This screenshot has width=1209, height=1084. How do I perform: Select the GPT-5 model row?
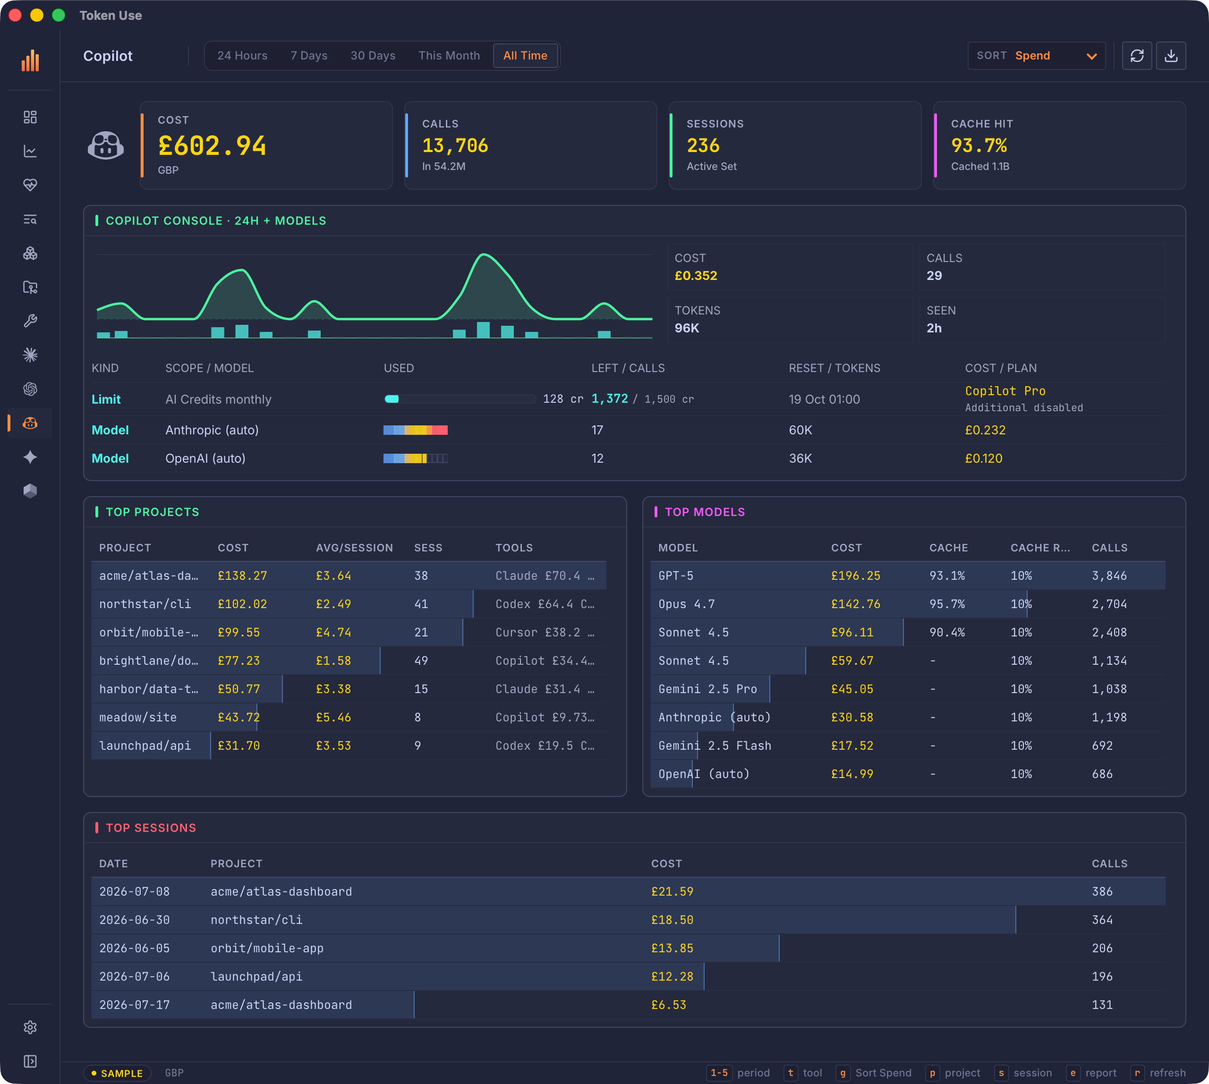(908, 576)
